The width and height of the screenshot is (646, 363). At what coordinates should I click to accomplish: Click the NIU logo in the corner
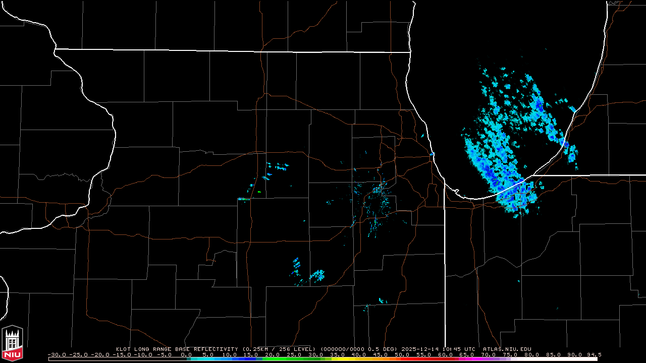click(13, 343)
